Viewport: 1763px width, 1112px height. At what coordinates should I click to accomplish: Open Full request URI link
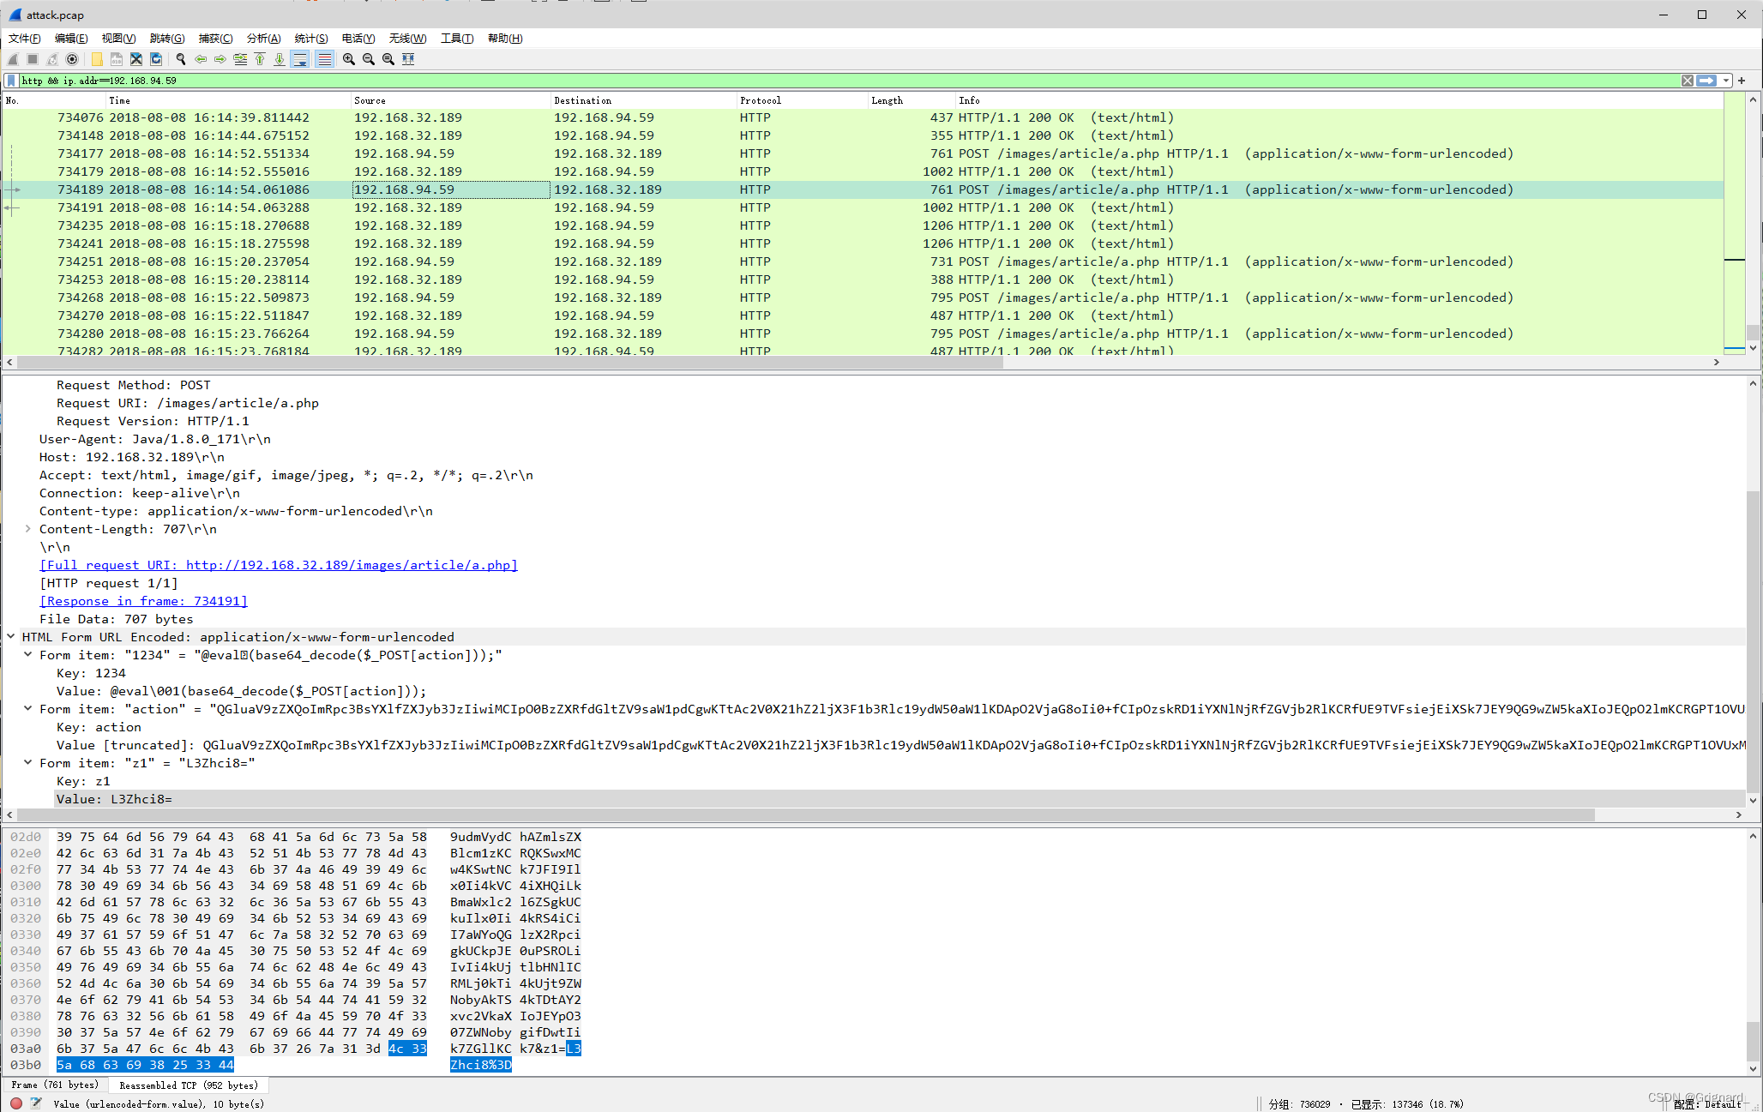279,565
